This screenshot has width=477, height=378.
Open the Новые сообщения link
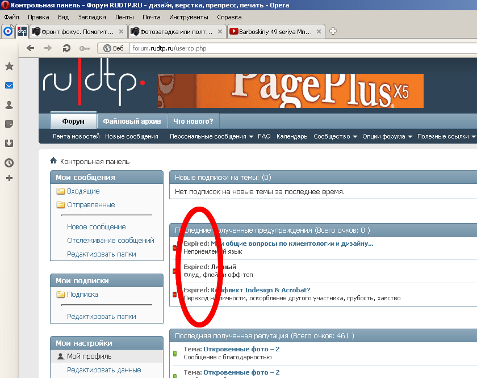click(132, 136)
